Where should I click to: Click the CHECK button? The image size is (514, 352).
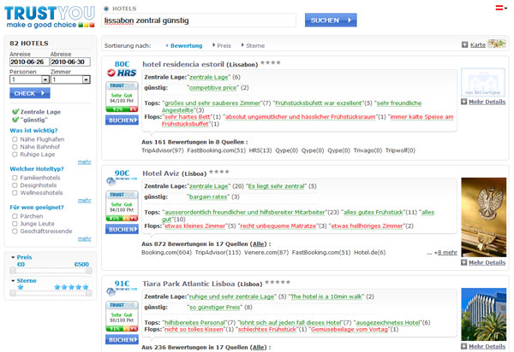(30, 93)
